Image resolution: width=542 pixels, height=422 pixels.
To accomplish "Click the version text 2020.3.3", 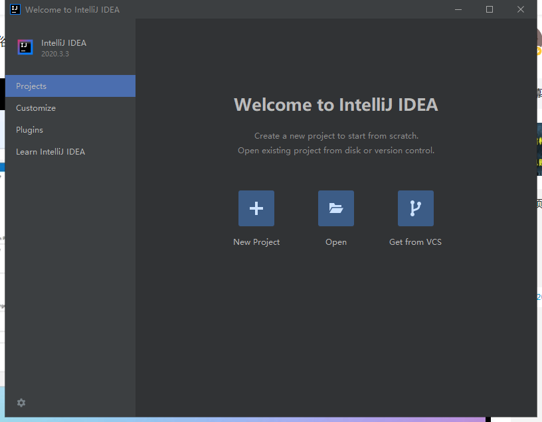I will point(55,54).
